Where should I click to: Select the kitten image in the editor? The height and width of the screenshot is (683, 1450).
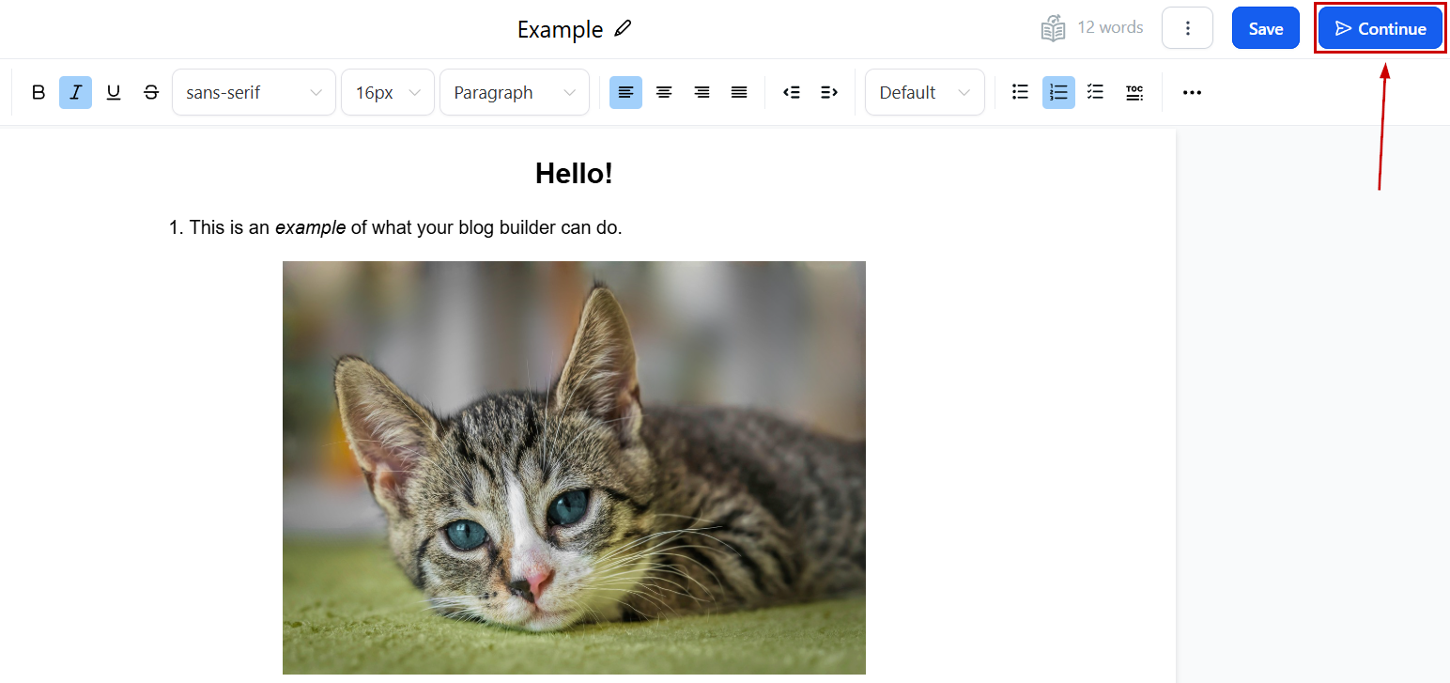[574, 468]
